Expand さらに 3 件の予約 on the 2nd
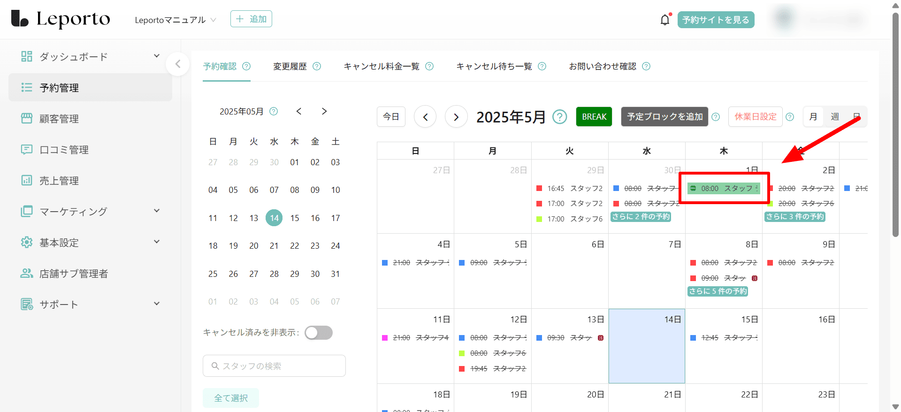This screenshot has height=412, width=901. point(795,216)
